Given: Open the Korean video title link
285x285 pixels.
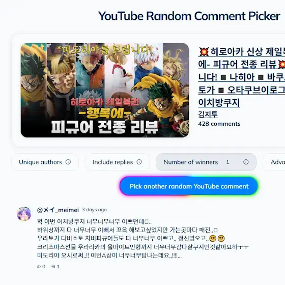Looking at the screenshot, I should 242,77.
